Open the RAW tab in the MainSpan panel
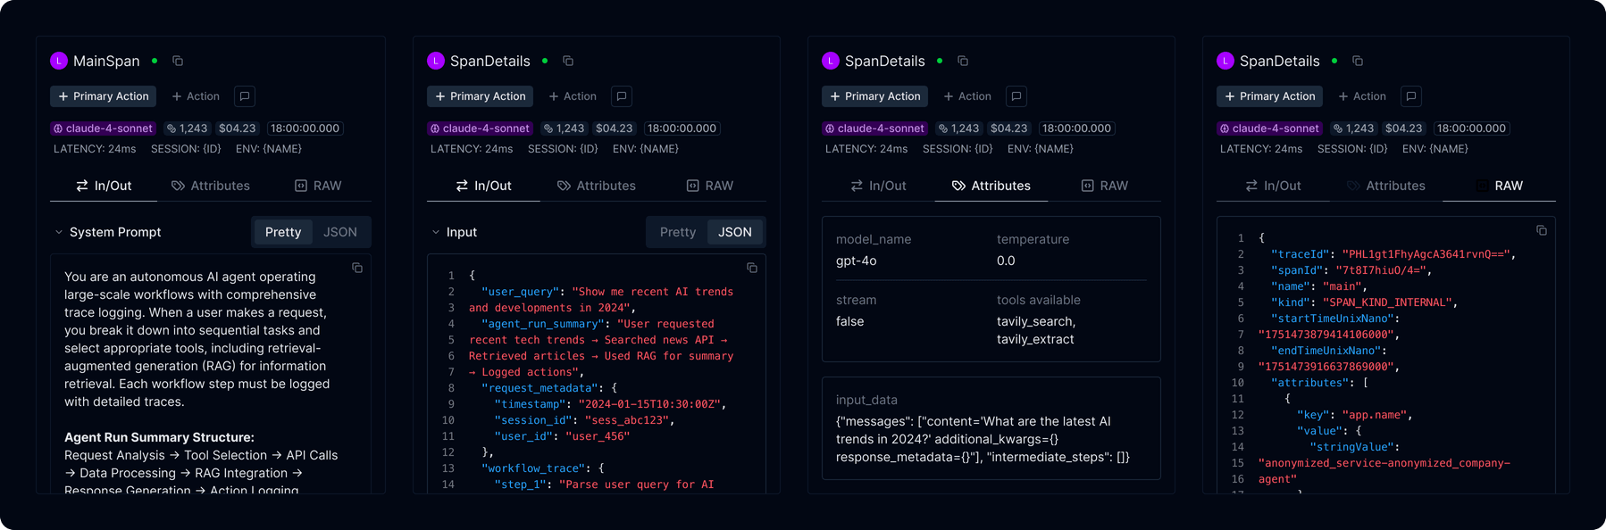Viewport: 1606px width, 530px height. pyautogui.click(x=318, y=186)
